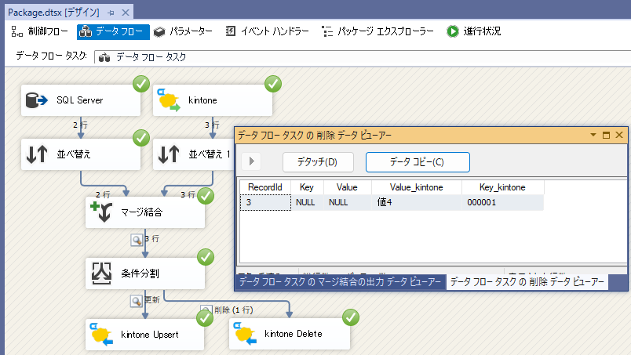
Task: Click the 更新 path label
Action: (x=152, y=300)
